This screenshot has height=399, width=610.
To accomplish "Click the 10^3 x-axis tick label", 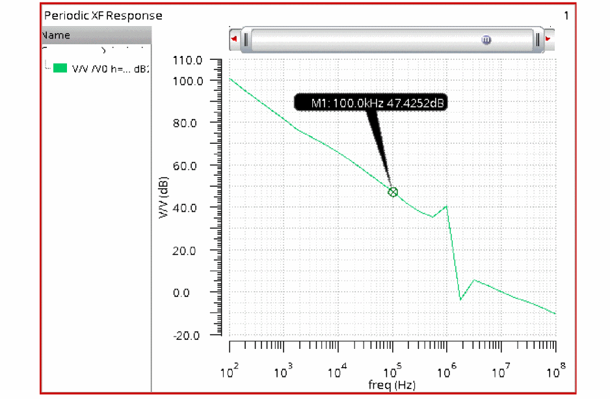I will (x=284, y=370).
